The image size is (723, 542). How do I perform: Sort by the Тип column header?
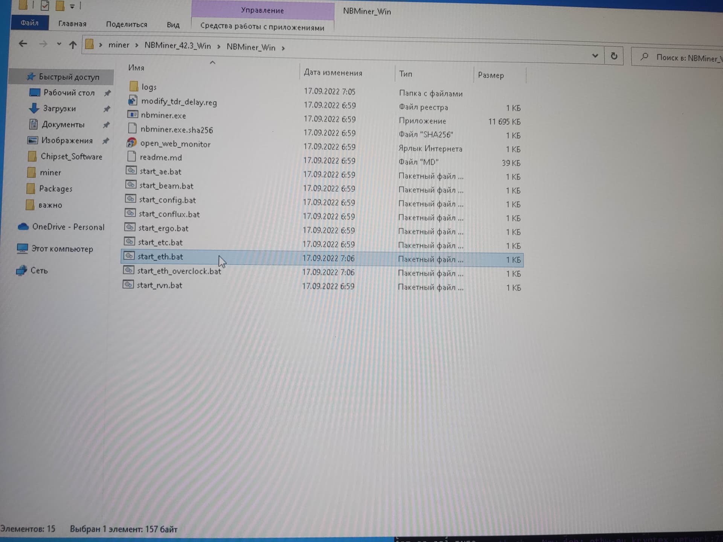point(406,74)
